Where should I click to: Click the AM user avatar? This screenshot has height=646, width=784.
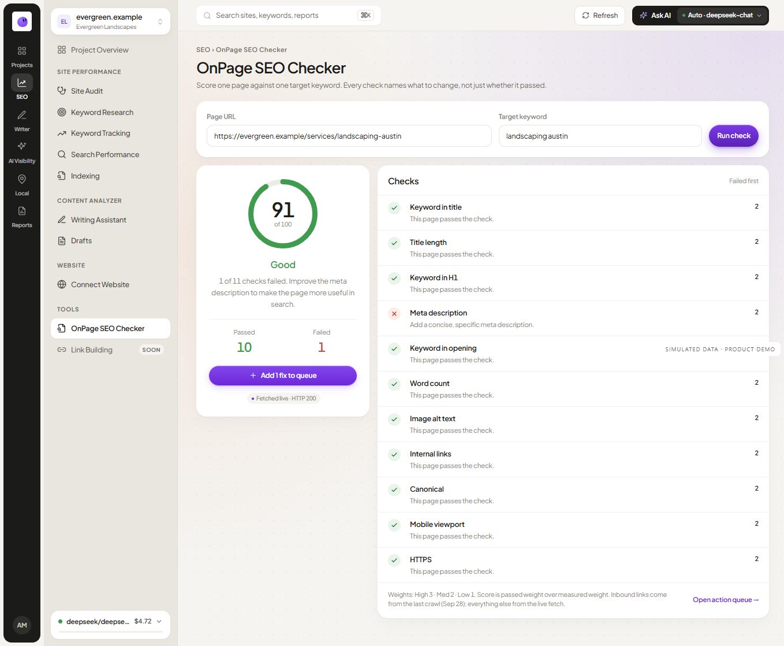[22, 625]
